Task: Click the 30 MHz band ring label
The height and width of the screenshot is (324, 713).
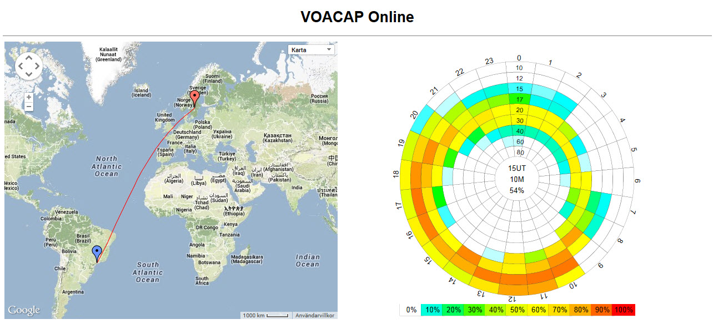Action: point(519,120)
